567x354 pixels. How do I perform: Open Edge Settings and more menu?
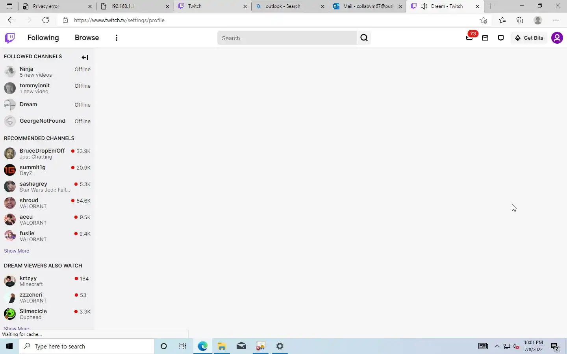point(556,20)
